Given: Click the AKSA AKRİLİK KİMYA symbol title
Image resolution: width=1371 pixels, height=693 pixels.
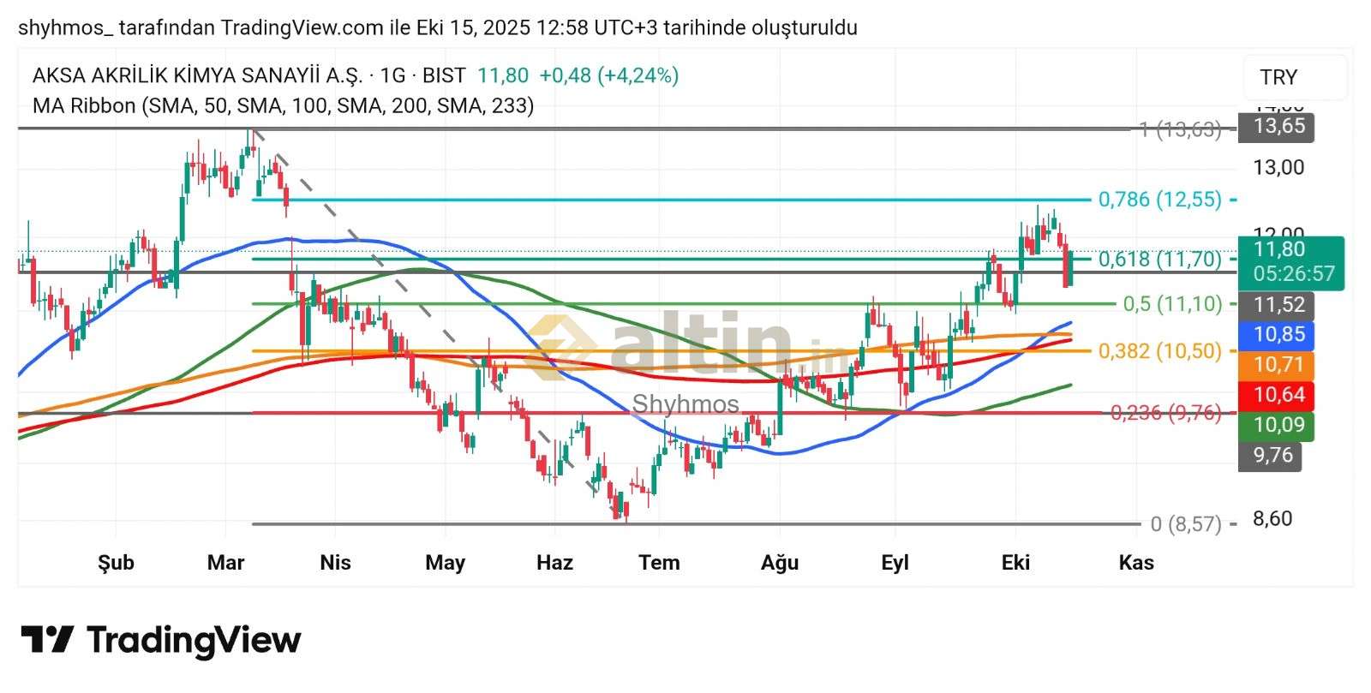Looking at the screenshot, I should pos(197,75).
